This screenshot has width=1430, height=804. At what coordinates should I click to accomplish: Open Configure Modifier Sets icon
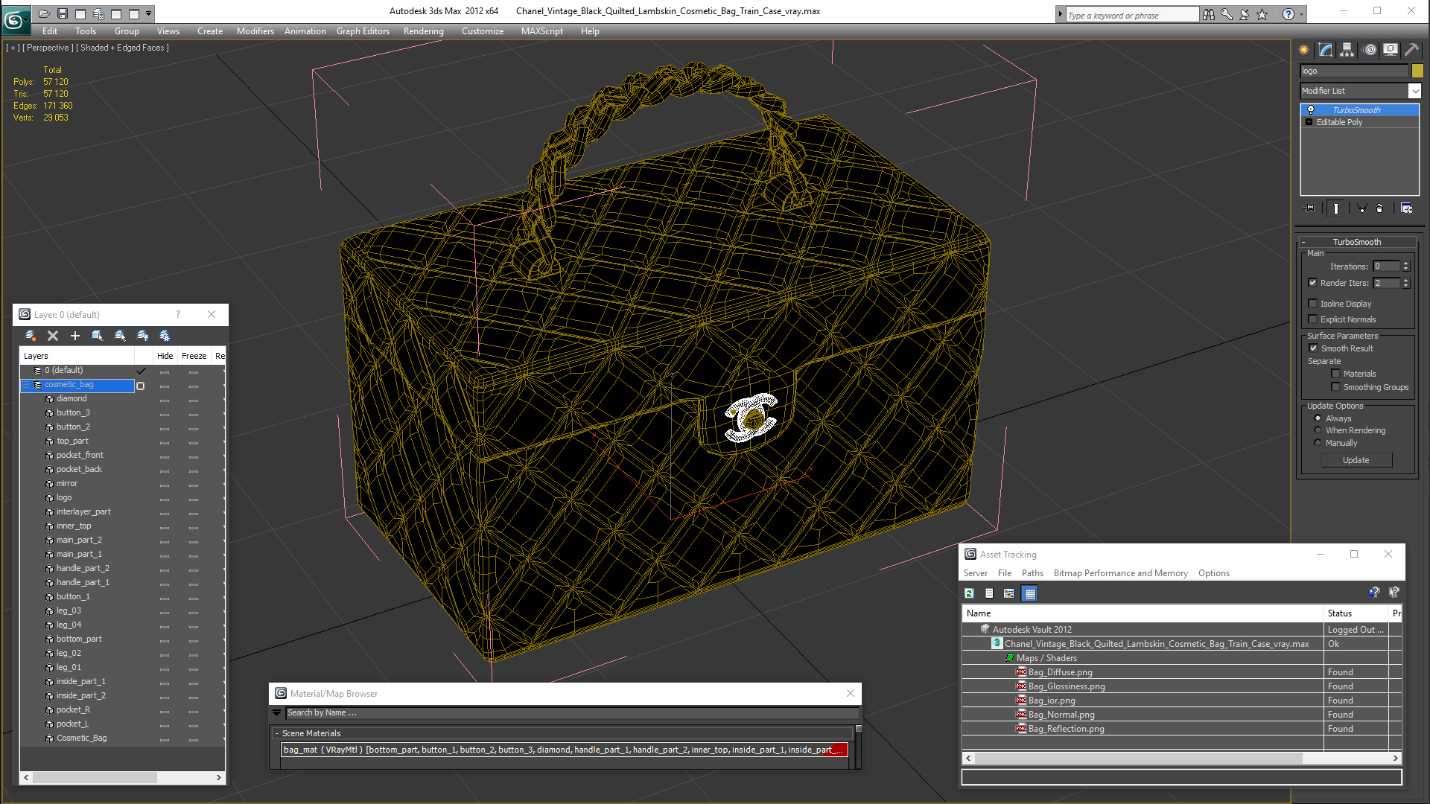point(1406,208)
